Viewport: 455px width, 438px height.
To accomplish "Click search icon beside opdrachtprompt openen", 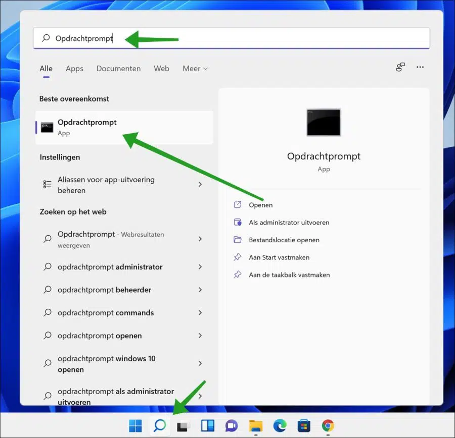I will coord(48,336).
